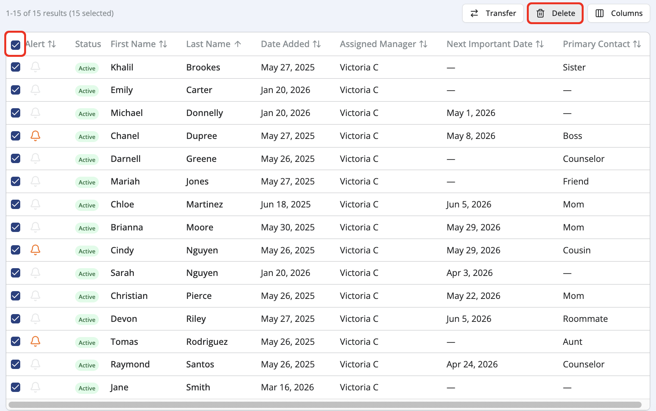Click the alert bell icon for Tomas Rodriguez
Viewport: 656px width, 411px height.
pyautogui.click(x=35, y=341)
